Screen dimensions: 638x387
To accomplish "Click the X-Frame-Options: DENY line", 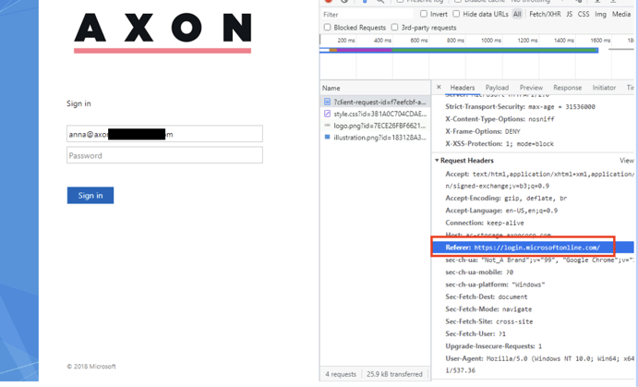I will tap(483, 131).
